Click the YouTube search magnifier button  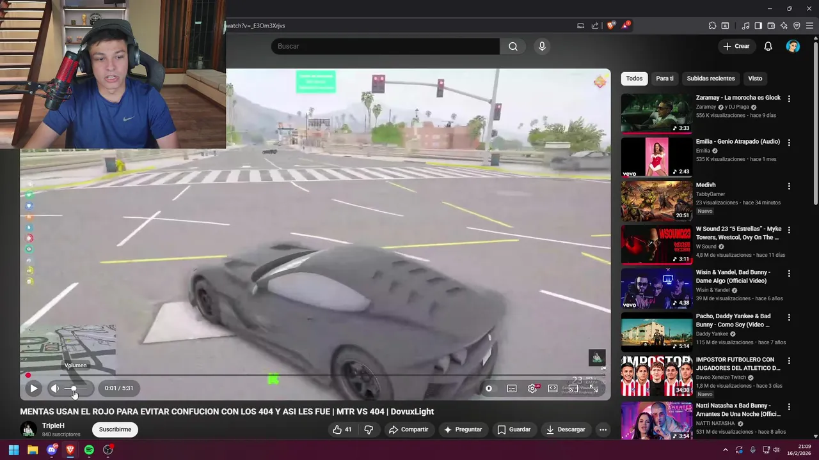click(513, 46)
